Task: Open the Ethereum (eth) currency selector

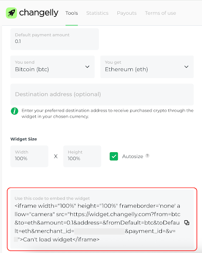Action: click(x=147, y=67)
